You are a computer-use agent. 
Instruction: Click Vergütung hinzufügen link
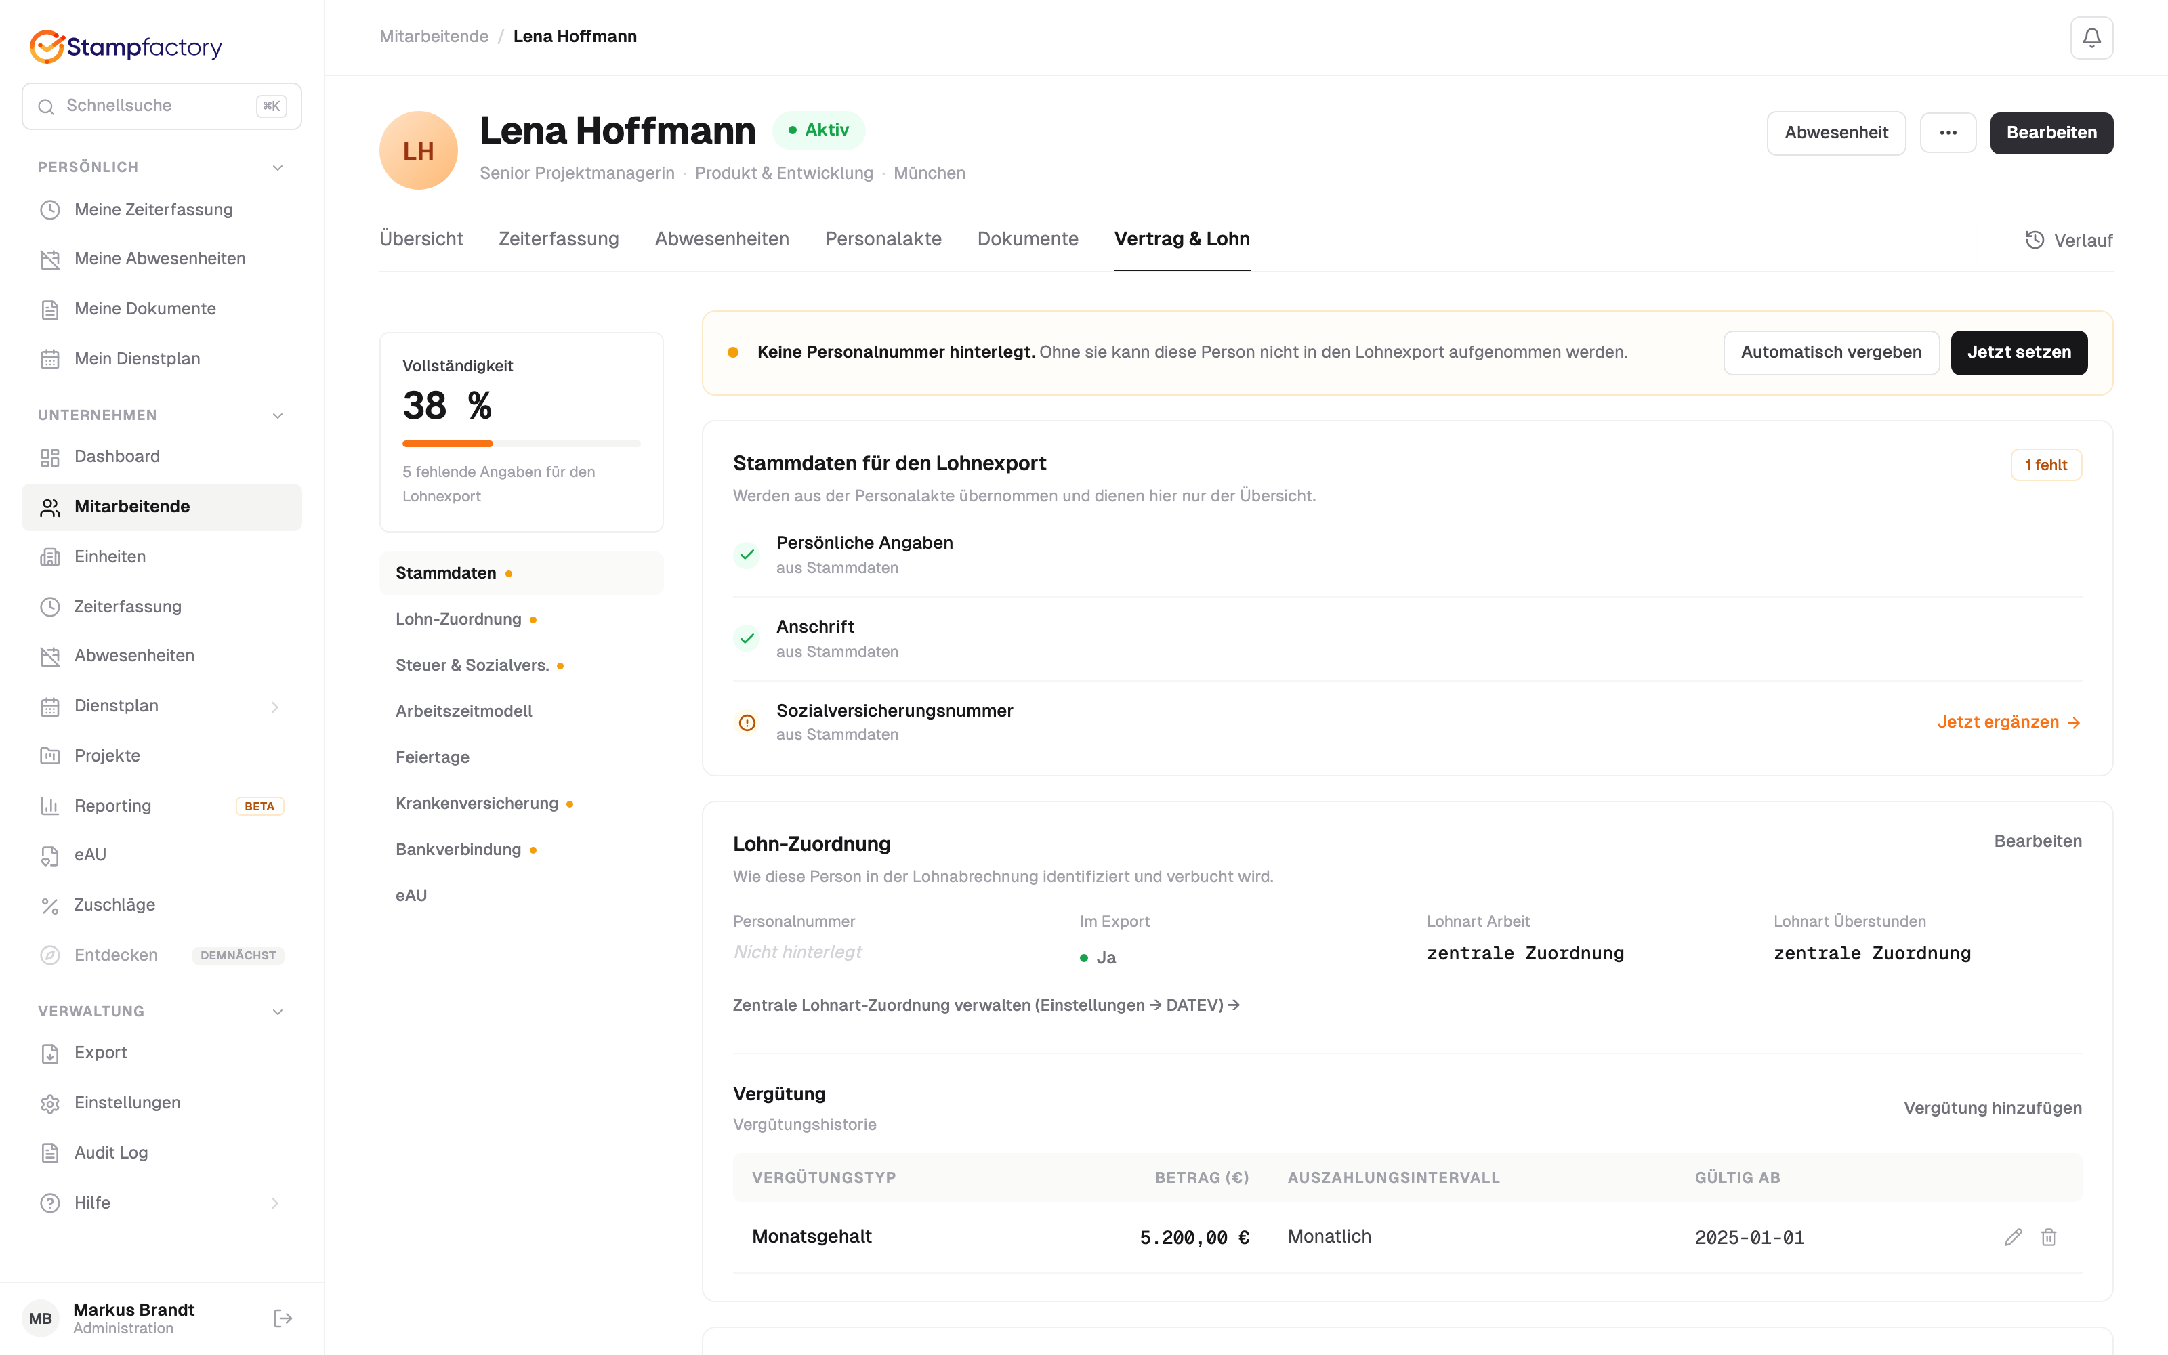(1993, 1108)
